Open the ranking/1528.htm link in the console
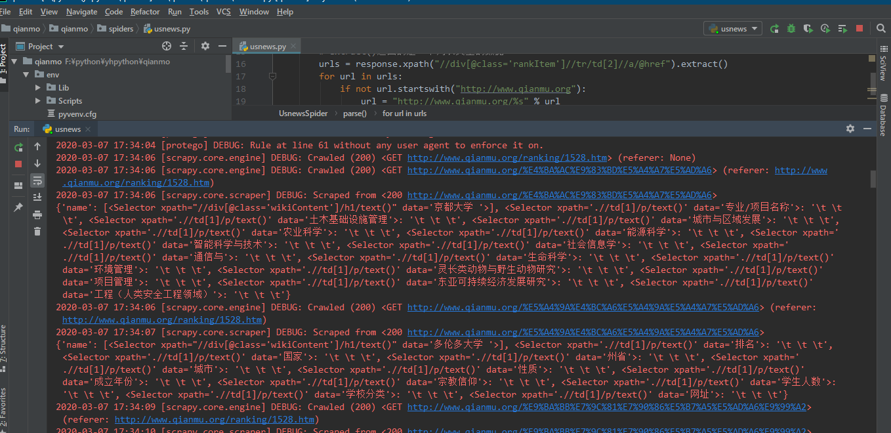This screenshot has height=433, width=891. click(x=507, y=158)
